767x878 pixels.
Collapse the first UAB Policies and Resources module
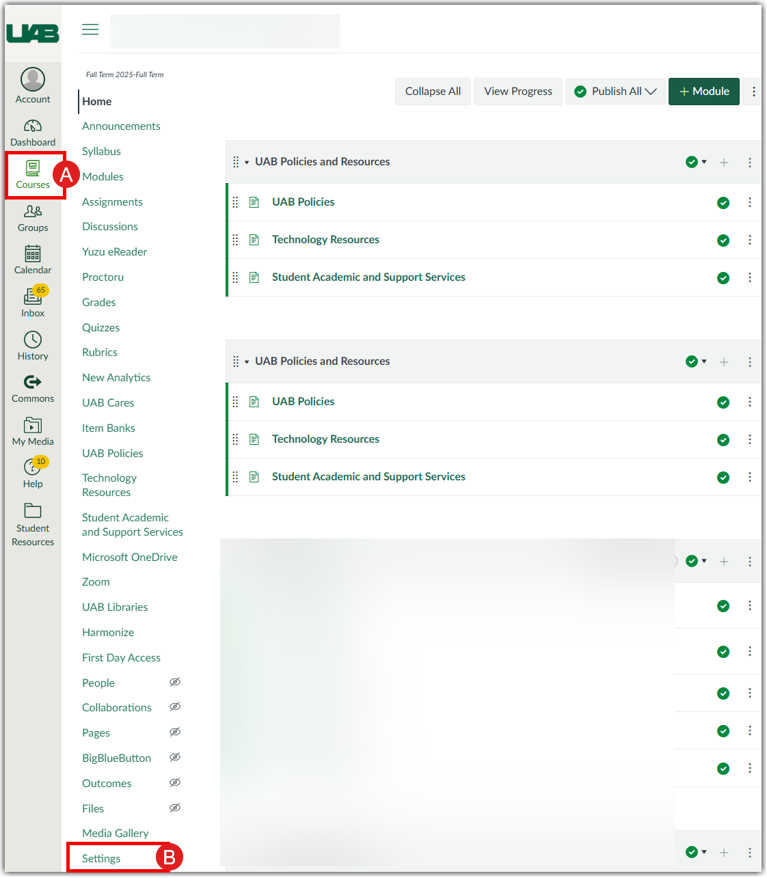(247, 163)
